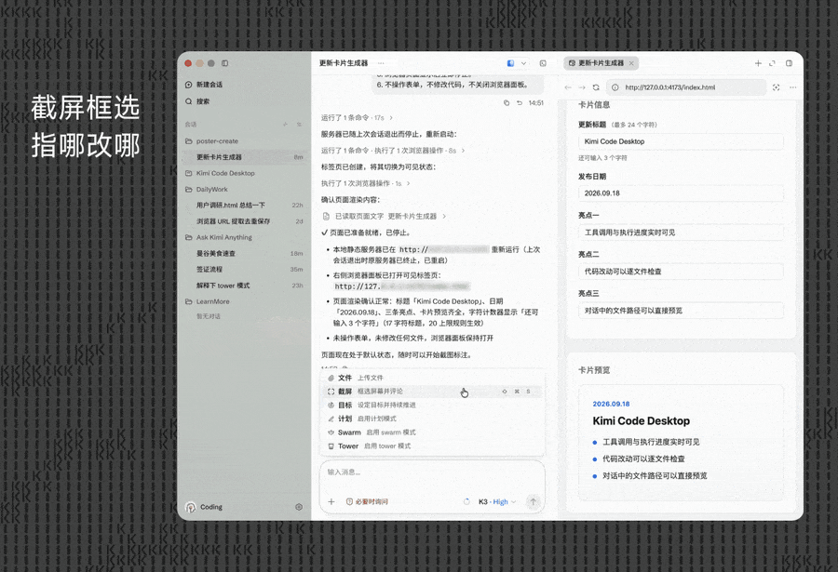
Task: Toggle the left sidebar panel icon
Action: (225, 63)
